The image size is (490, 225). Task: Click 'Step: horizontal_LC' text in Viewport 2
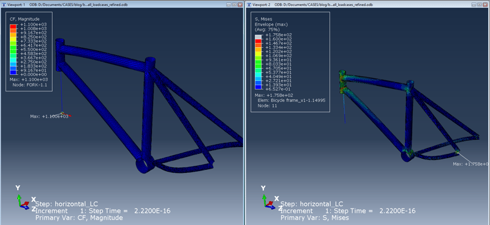(x=312, y=204)
